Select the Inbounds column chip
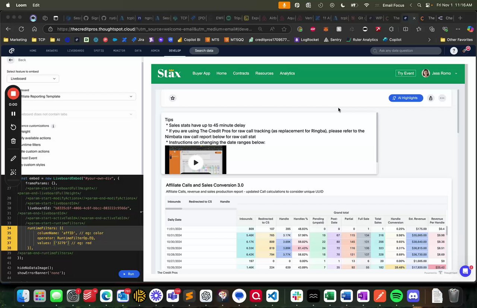 click(x=174, y=201)
